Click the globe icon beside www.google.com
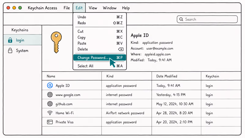Image resolution: width=245 pixels, height=138 pixels. 50,94
